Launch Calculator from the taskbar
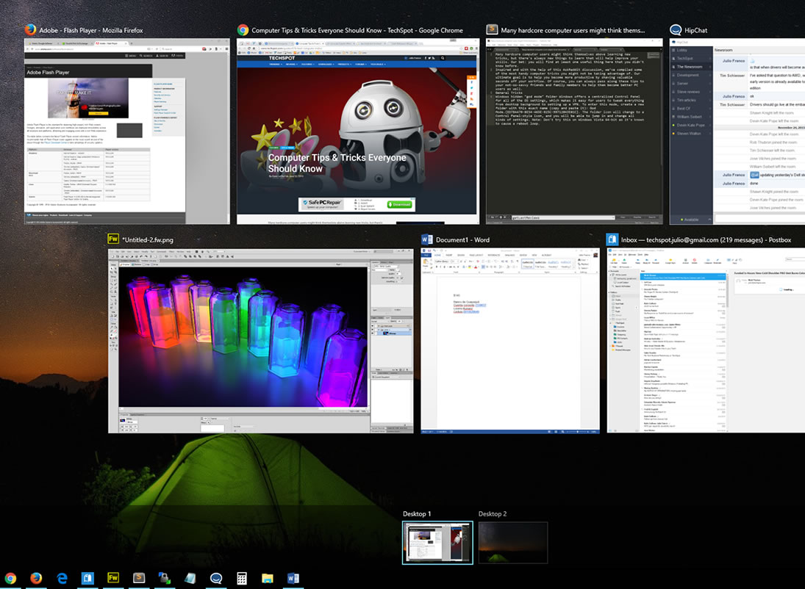805x589 pixels. pyautogui.click(x=242, y=578)
